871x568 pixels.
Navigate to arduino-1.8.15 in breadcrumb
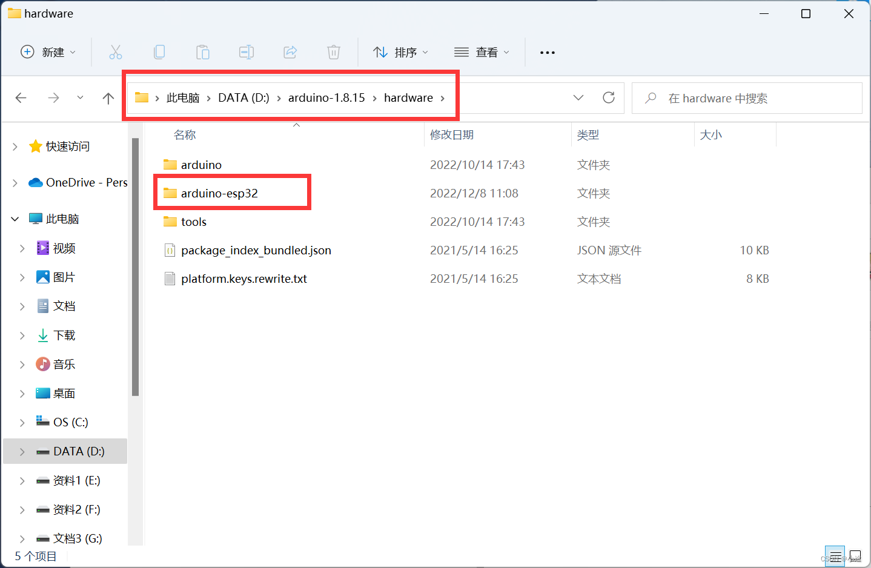click(326, 97)
